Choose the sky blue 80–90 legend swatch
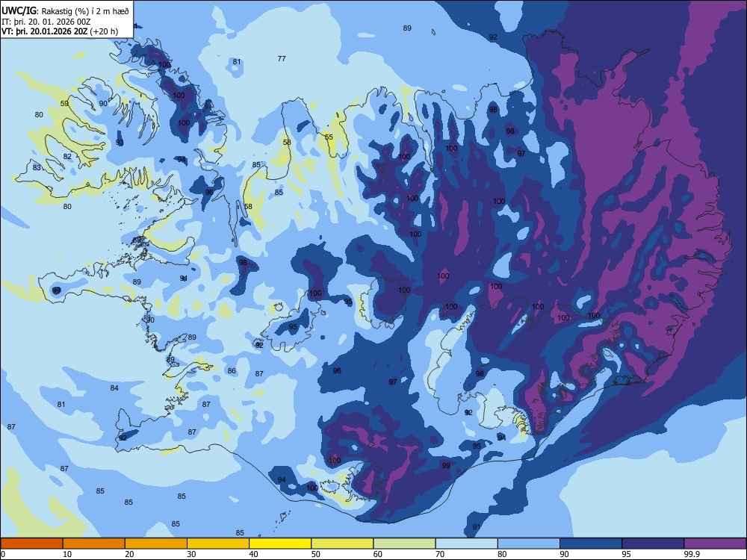747x560 pixels. tap(529, 544)
